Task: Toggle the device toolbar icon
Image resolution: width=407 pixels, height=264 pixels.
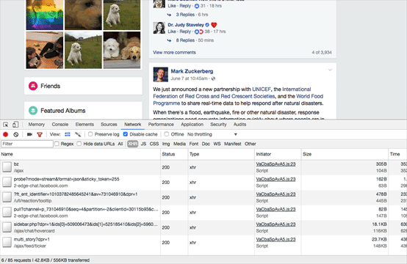Action: coord(15,125)
